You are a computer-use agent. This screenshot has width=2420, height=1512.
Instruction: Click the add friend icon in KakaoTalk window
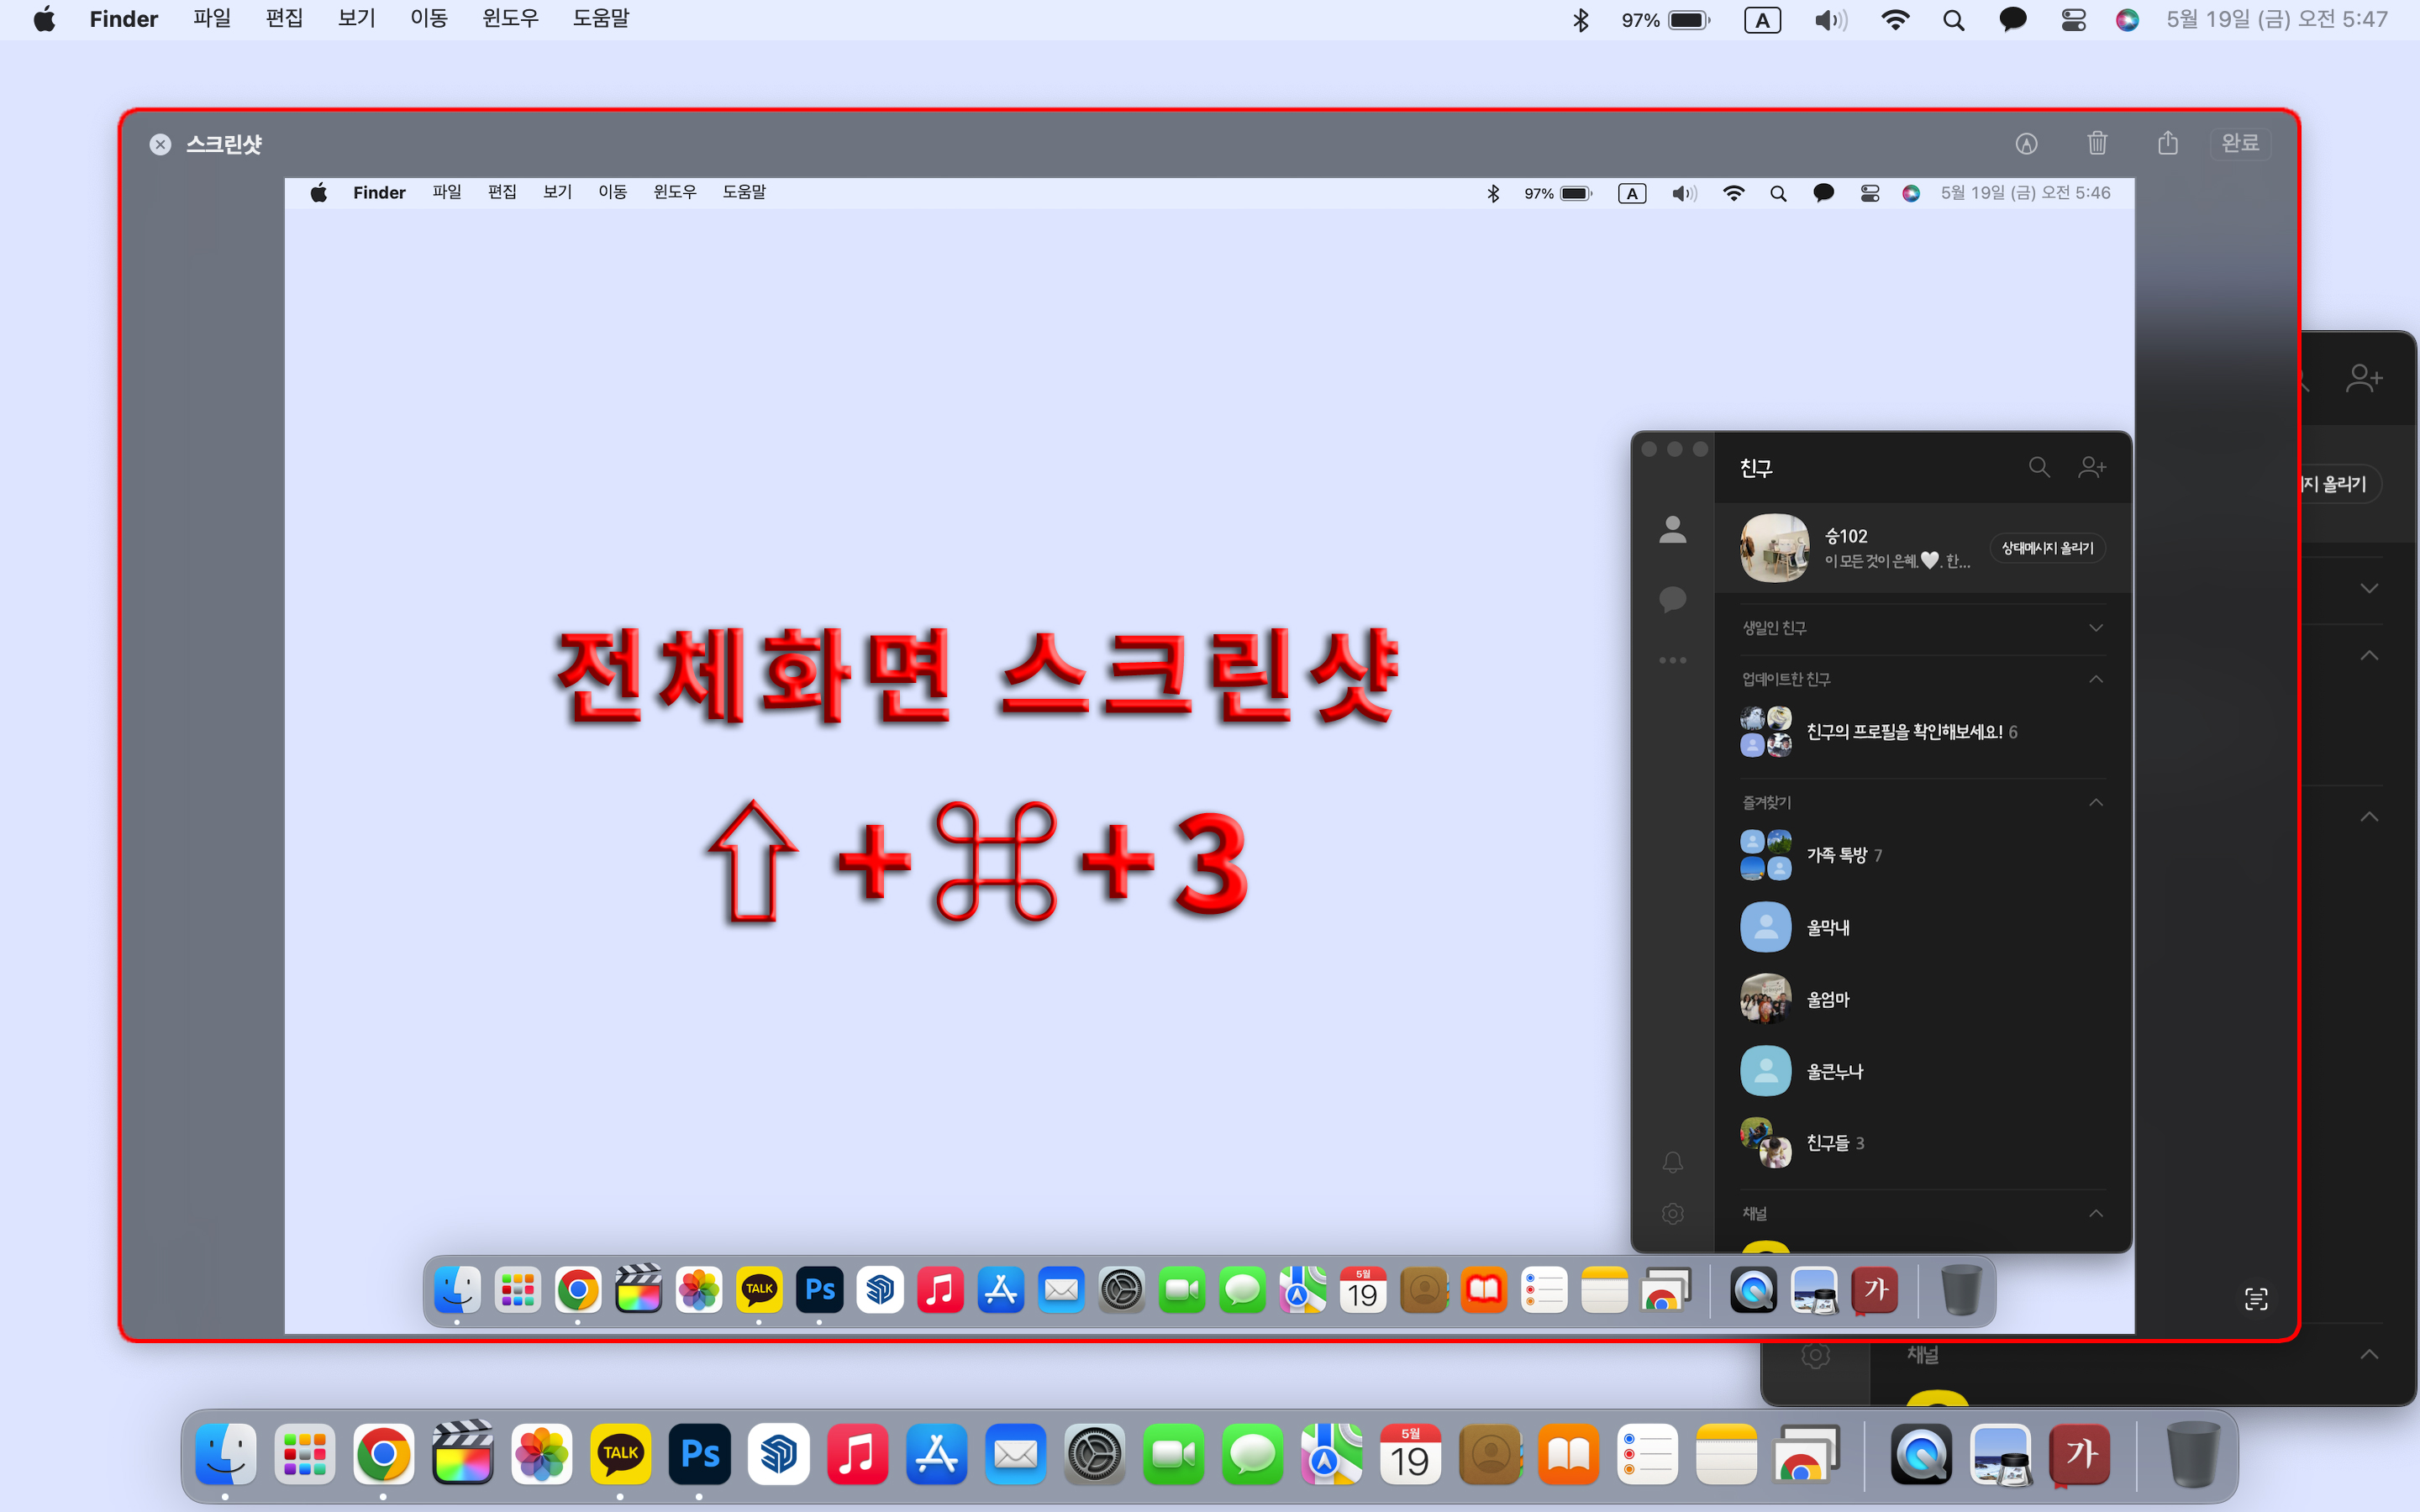(x=2364, y=379)
